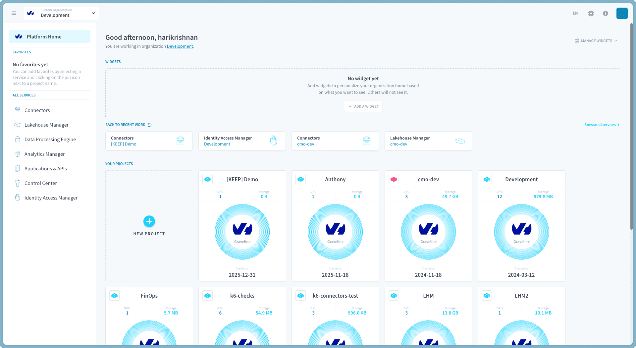
Task: Click the New Project card label
Action: pos(149,234)
